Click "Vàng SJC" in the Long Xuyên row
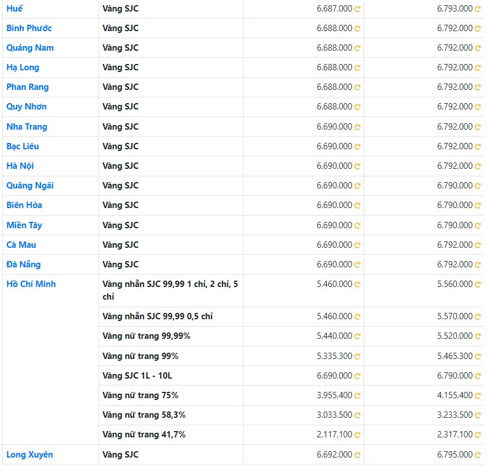 pos(120,455)
